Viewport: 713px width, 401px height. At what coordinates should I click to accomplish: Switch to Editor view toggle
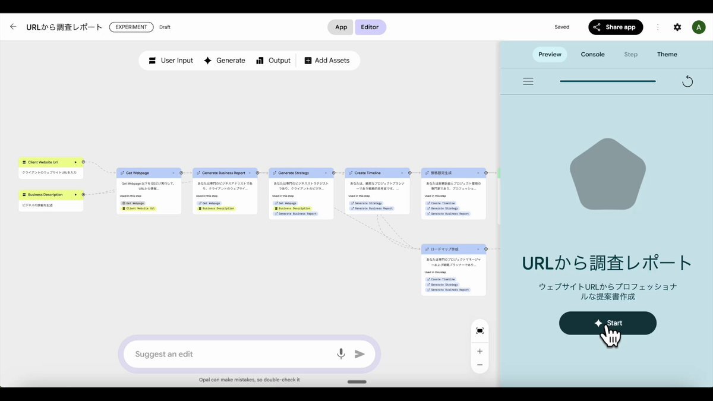(370, 27)
